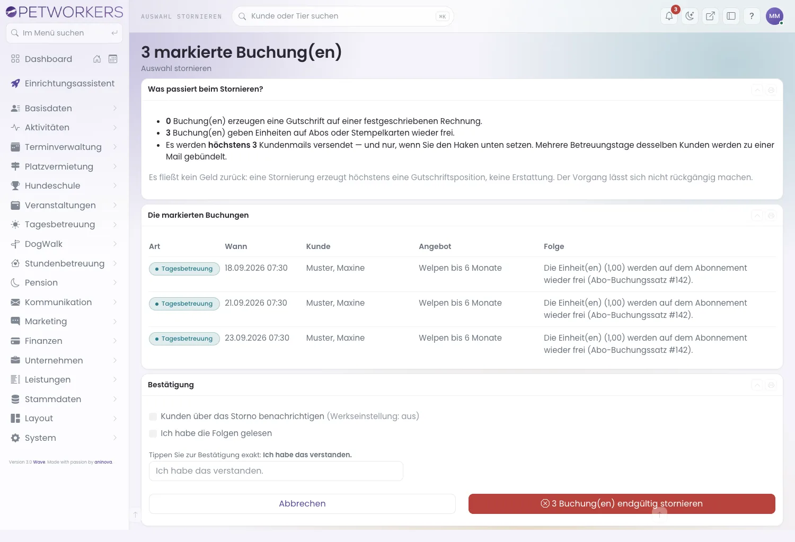
Task: Open the help question mark icon
Action: [752, 16]
